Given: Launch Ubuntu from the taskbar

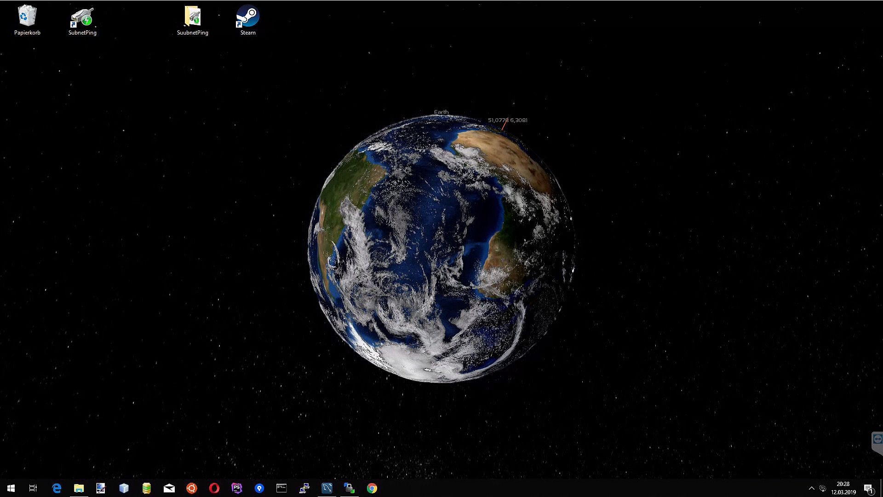Looking at the screenshot, I should (x=192, y=488).
